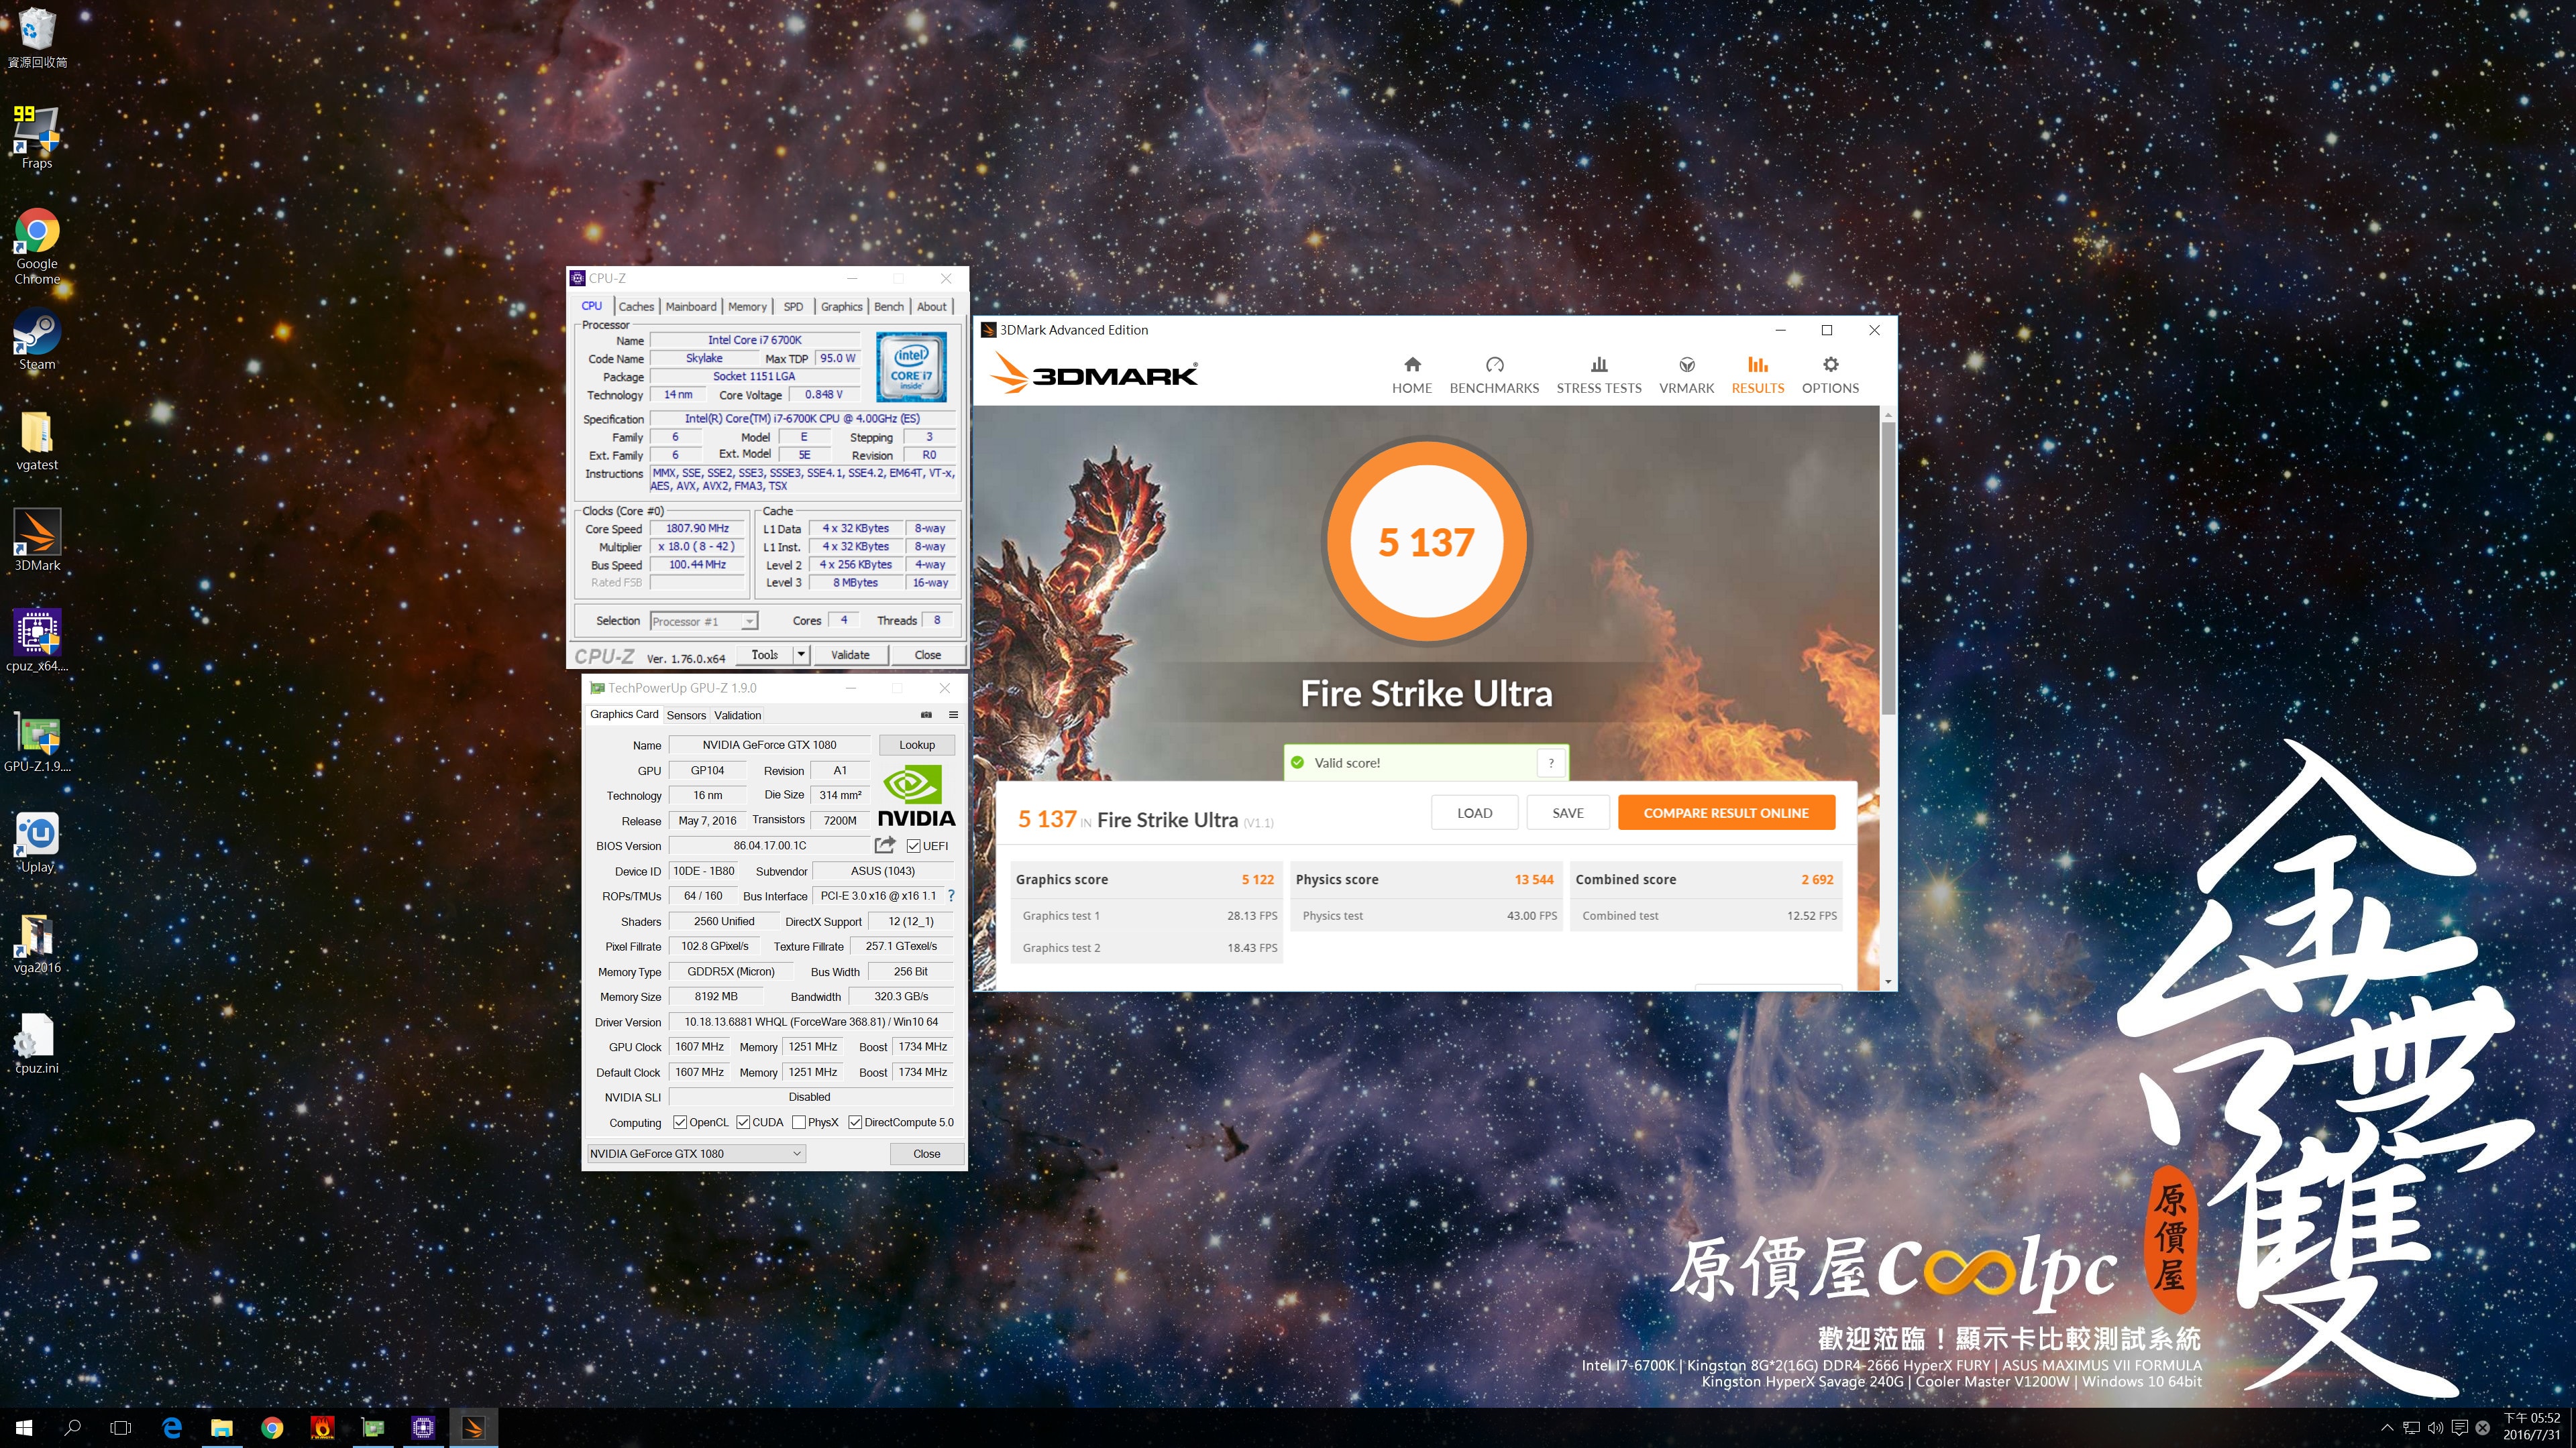Open Microsoft Edge from the taskbar
Image resolution: width=2576 pixels, height=1448 pixels.
(172, 1427)
